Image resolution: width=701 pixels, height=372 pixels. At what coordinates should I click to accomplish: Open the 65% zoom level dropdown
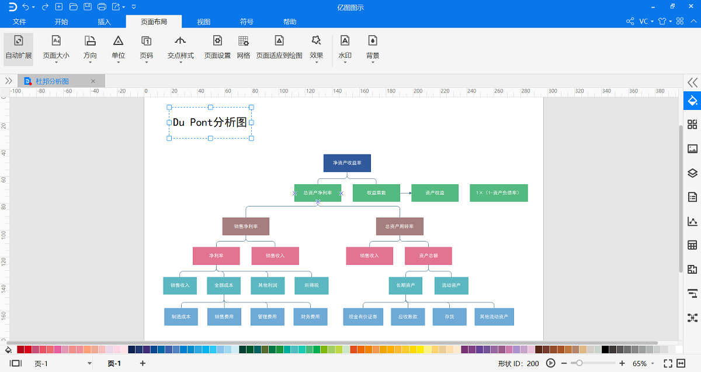(x=644, y=363)
